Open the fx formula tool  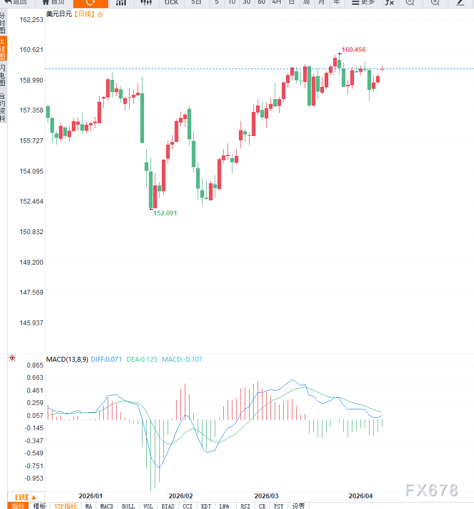click(x=389, y=3)
